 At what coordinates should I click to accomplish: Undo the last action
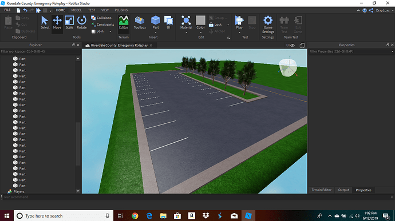point(25,10)
